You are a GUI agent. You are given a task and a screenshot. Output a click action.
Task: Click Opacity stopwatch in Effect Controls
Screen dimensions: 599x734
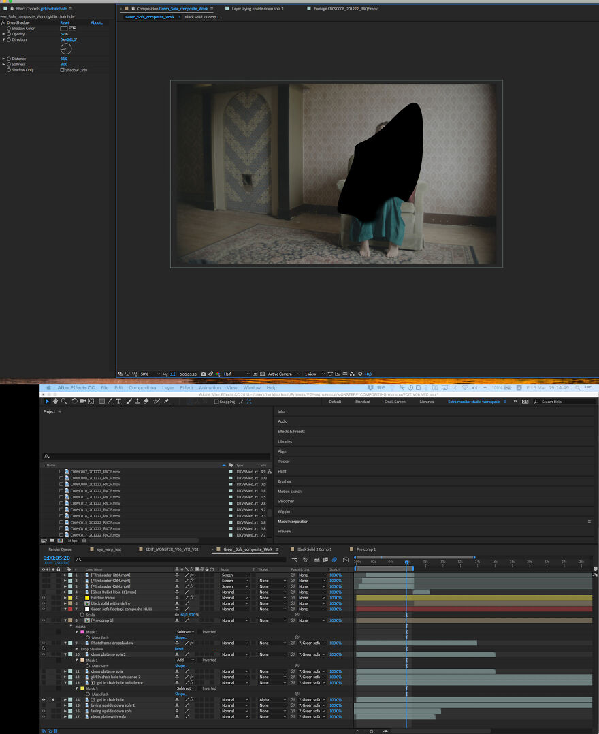(9, 34)
